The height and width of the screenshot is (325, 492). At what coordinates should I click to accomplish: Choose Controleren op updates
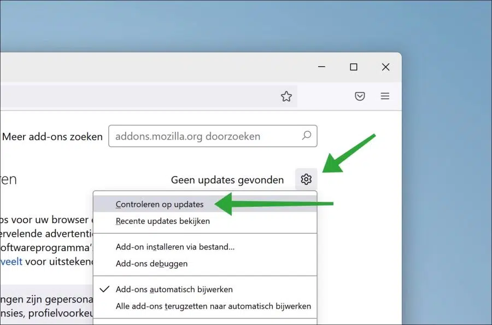pos(205,204)
